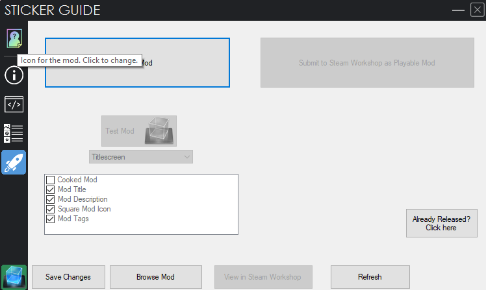Open the mod info page icon

pos(14,75)
